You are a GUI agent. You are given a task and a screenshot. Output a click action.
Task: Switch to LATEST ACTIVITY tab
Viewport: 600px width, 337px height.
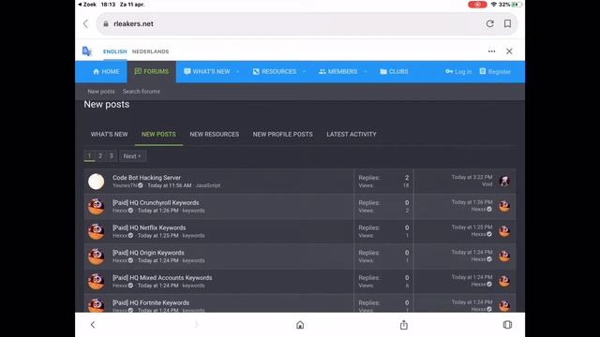pyautogui.click(x=352, y=134)
